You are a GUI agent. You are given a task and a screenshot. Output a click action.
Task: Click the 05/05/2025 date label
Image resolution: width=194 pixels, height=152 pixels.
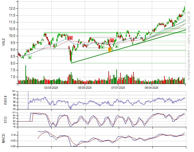(84, 88)
